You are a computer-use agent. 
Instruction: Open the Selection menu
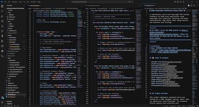click(14, 2)
